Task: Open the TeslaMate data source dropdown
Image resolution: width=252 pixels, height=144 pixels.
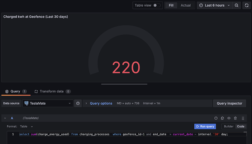Action: tap(48, 103)
